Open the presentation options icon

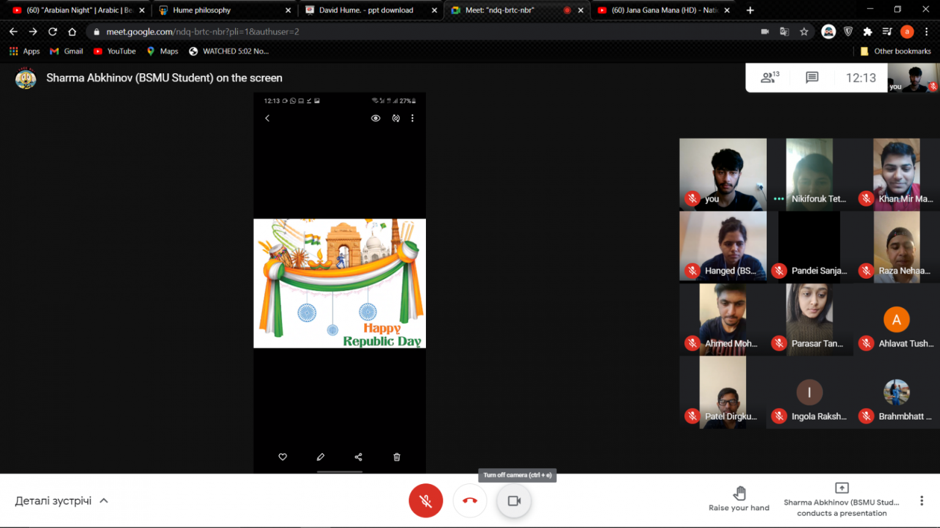(x=841, y=488)
